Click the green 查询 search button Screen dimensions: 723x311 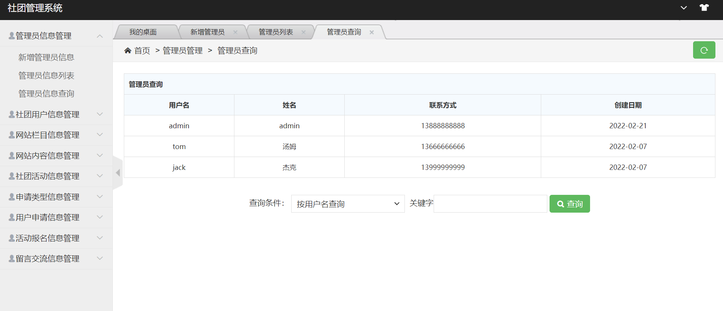click(570, 204)
